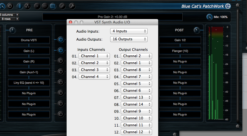Open output 09 dropdown showing Channel 9

(x=137, y=111)
